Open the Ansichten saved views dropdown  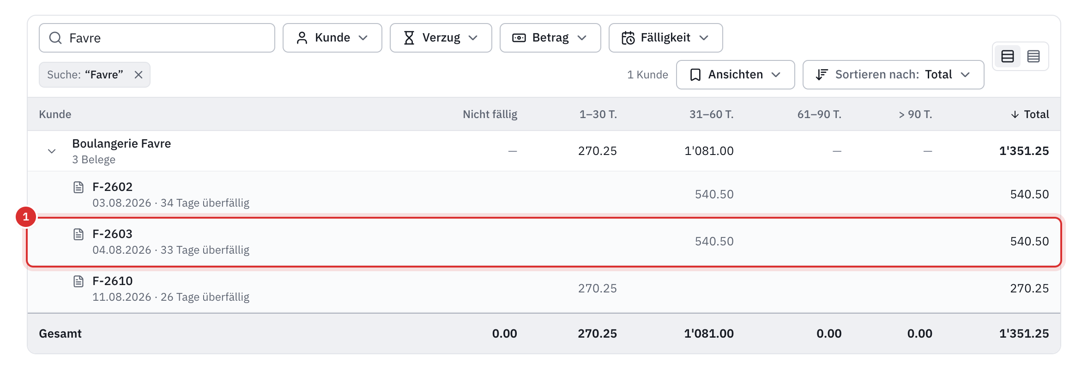coord(735,75)
